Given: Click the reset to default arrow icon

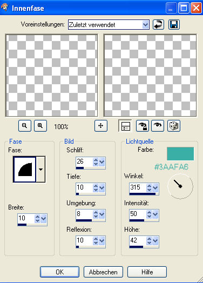Looking at the screenshot, I should click(x=158, y=24).
